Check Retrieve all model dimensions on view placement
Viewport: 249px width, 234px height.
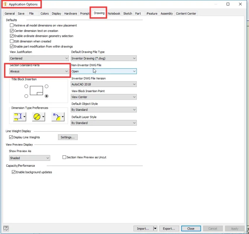pos(12,25)
